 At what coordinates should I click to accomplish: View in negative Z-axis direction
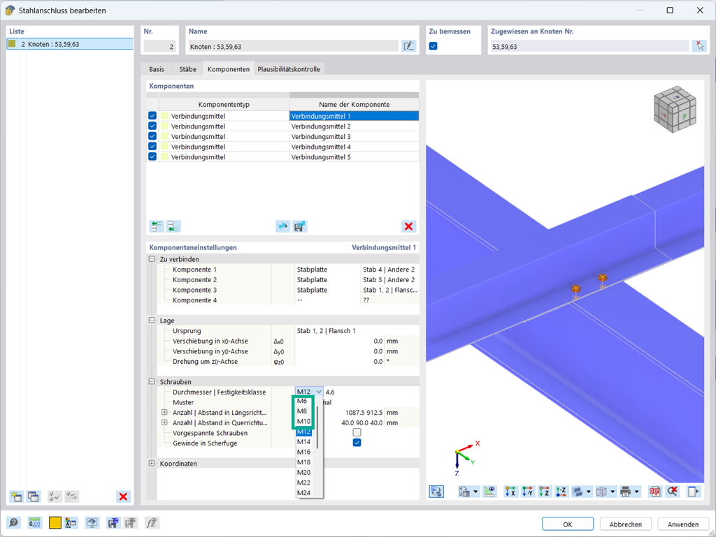(561, 492)
